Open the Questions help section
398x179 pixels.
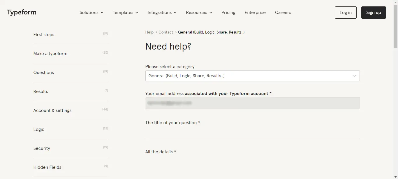[x=71, y=73]
